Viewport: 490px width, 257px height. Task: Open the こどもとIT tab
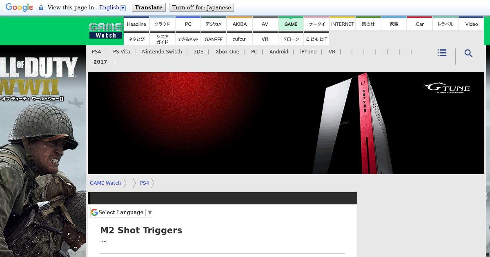click(x=316, y=39)
